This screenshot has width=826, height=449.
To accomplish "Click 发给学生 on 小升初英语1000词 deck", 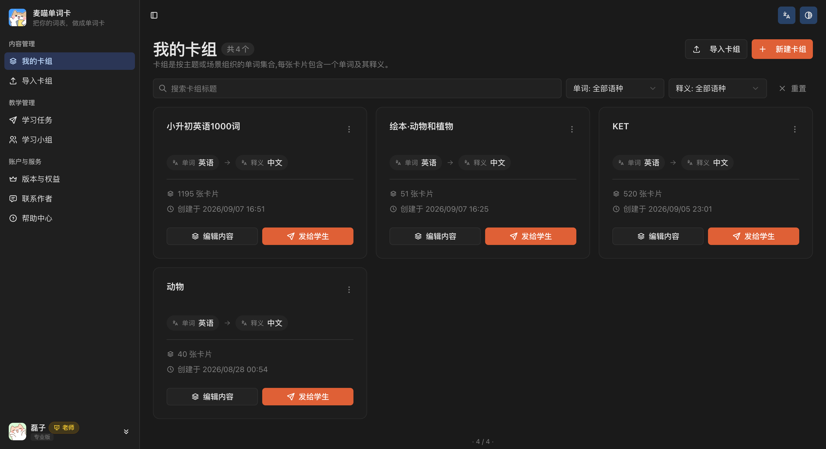I will click(x=308, y=236).
